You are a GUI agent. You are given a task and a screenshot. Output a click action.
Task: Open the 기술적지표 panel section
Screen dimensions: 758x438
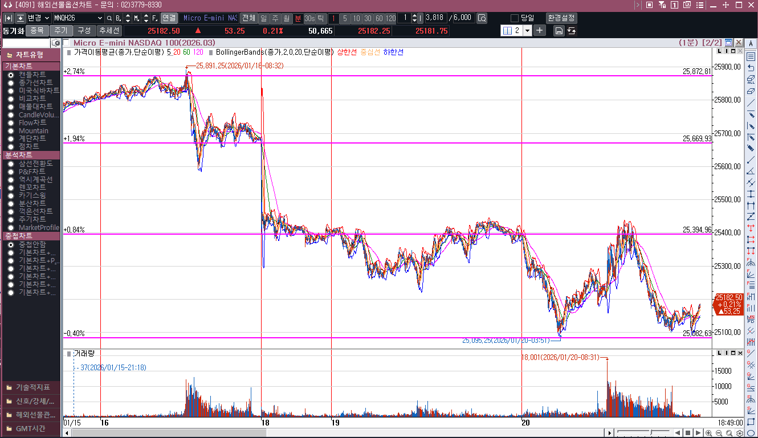pos(31,387)
